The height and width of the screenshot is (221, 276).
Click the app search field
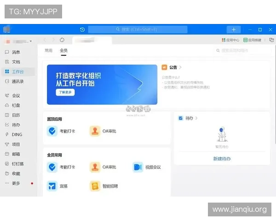[242, 51]
